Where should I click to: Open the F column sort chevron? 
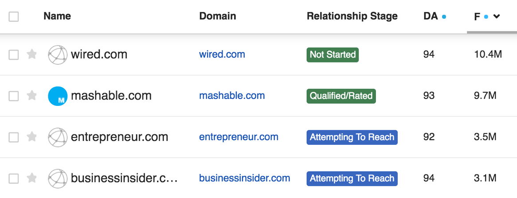click(x=497, y=17)
